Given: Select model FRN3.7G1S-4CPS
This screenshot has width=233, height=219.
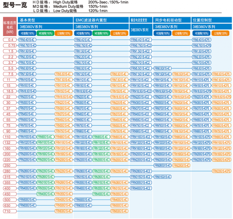Looking at the screenshot, I should pyautogui.click(x=202, y=63).
